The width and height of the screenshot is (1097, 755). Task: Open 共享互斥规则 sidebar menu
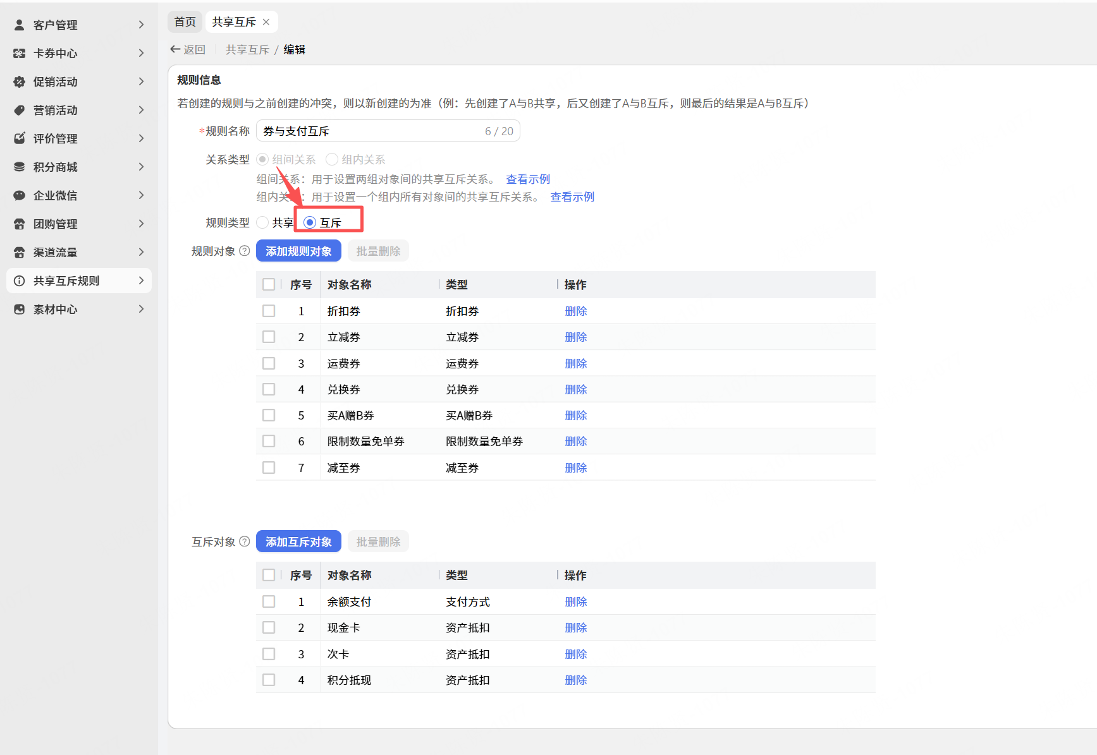click(x=79, y=281)
